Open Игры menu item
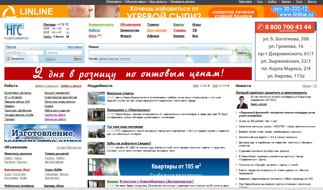The width and height of the screenshot is (323, 190). click(196, 24)
